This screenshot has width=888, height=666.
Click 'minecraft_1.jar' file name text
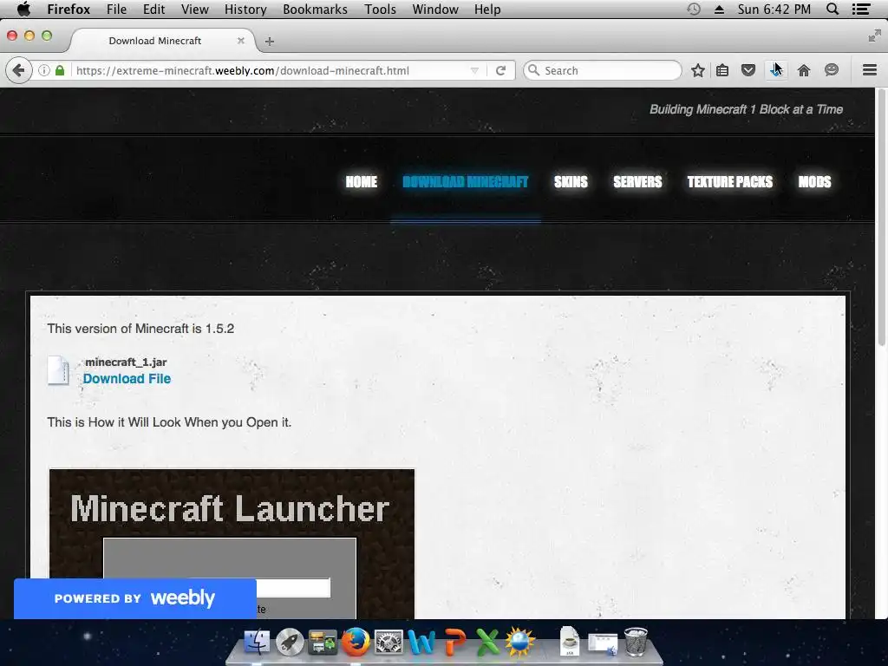[x=126, y=362]
